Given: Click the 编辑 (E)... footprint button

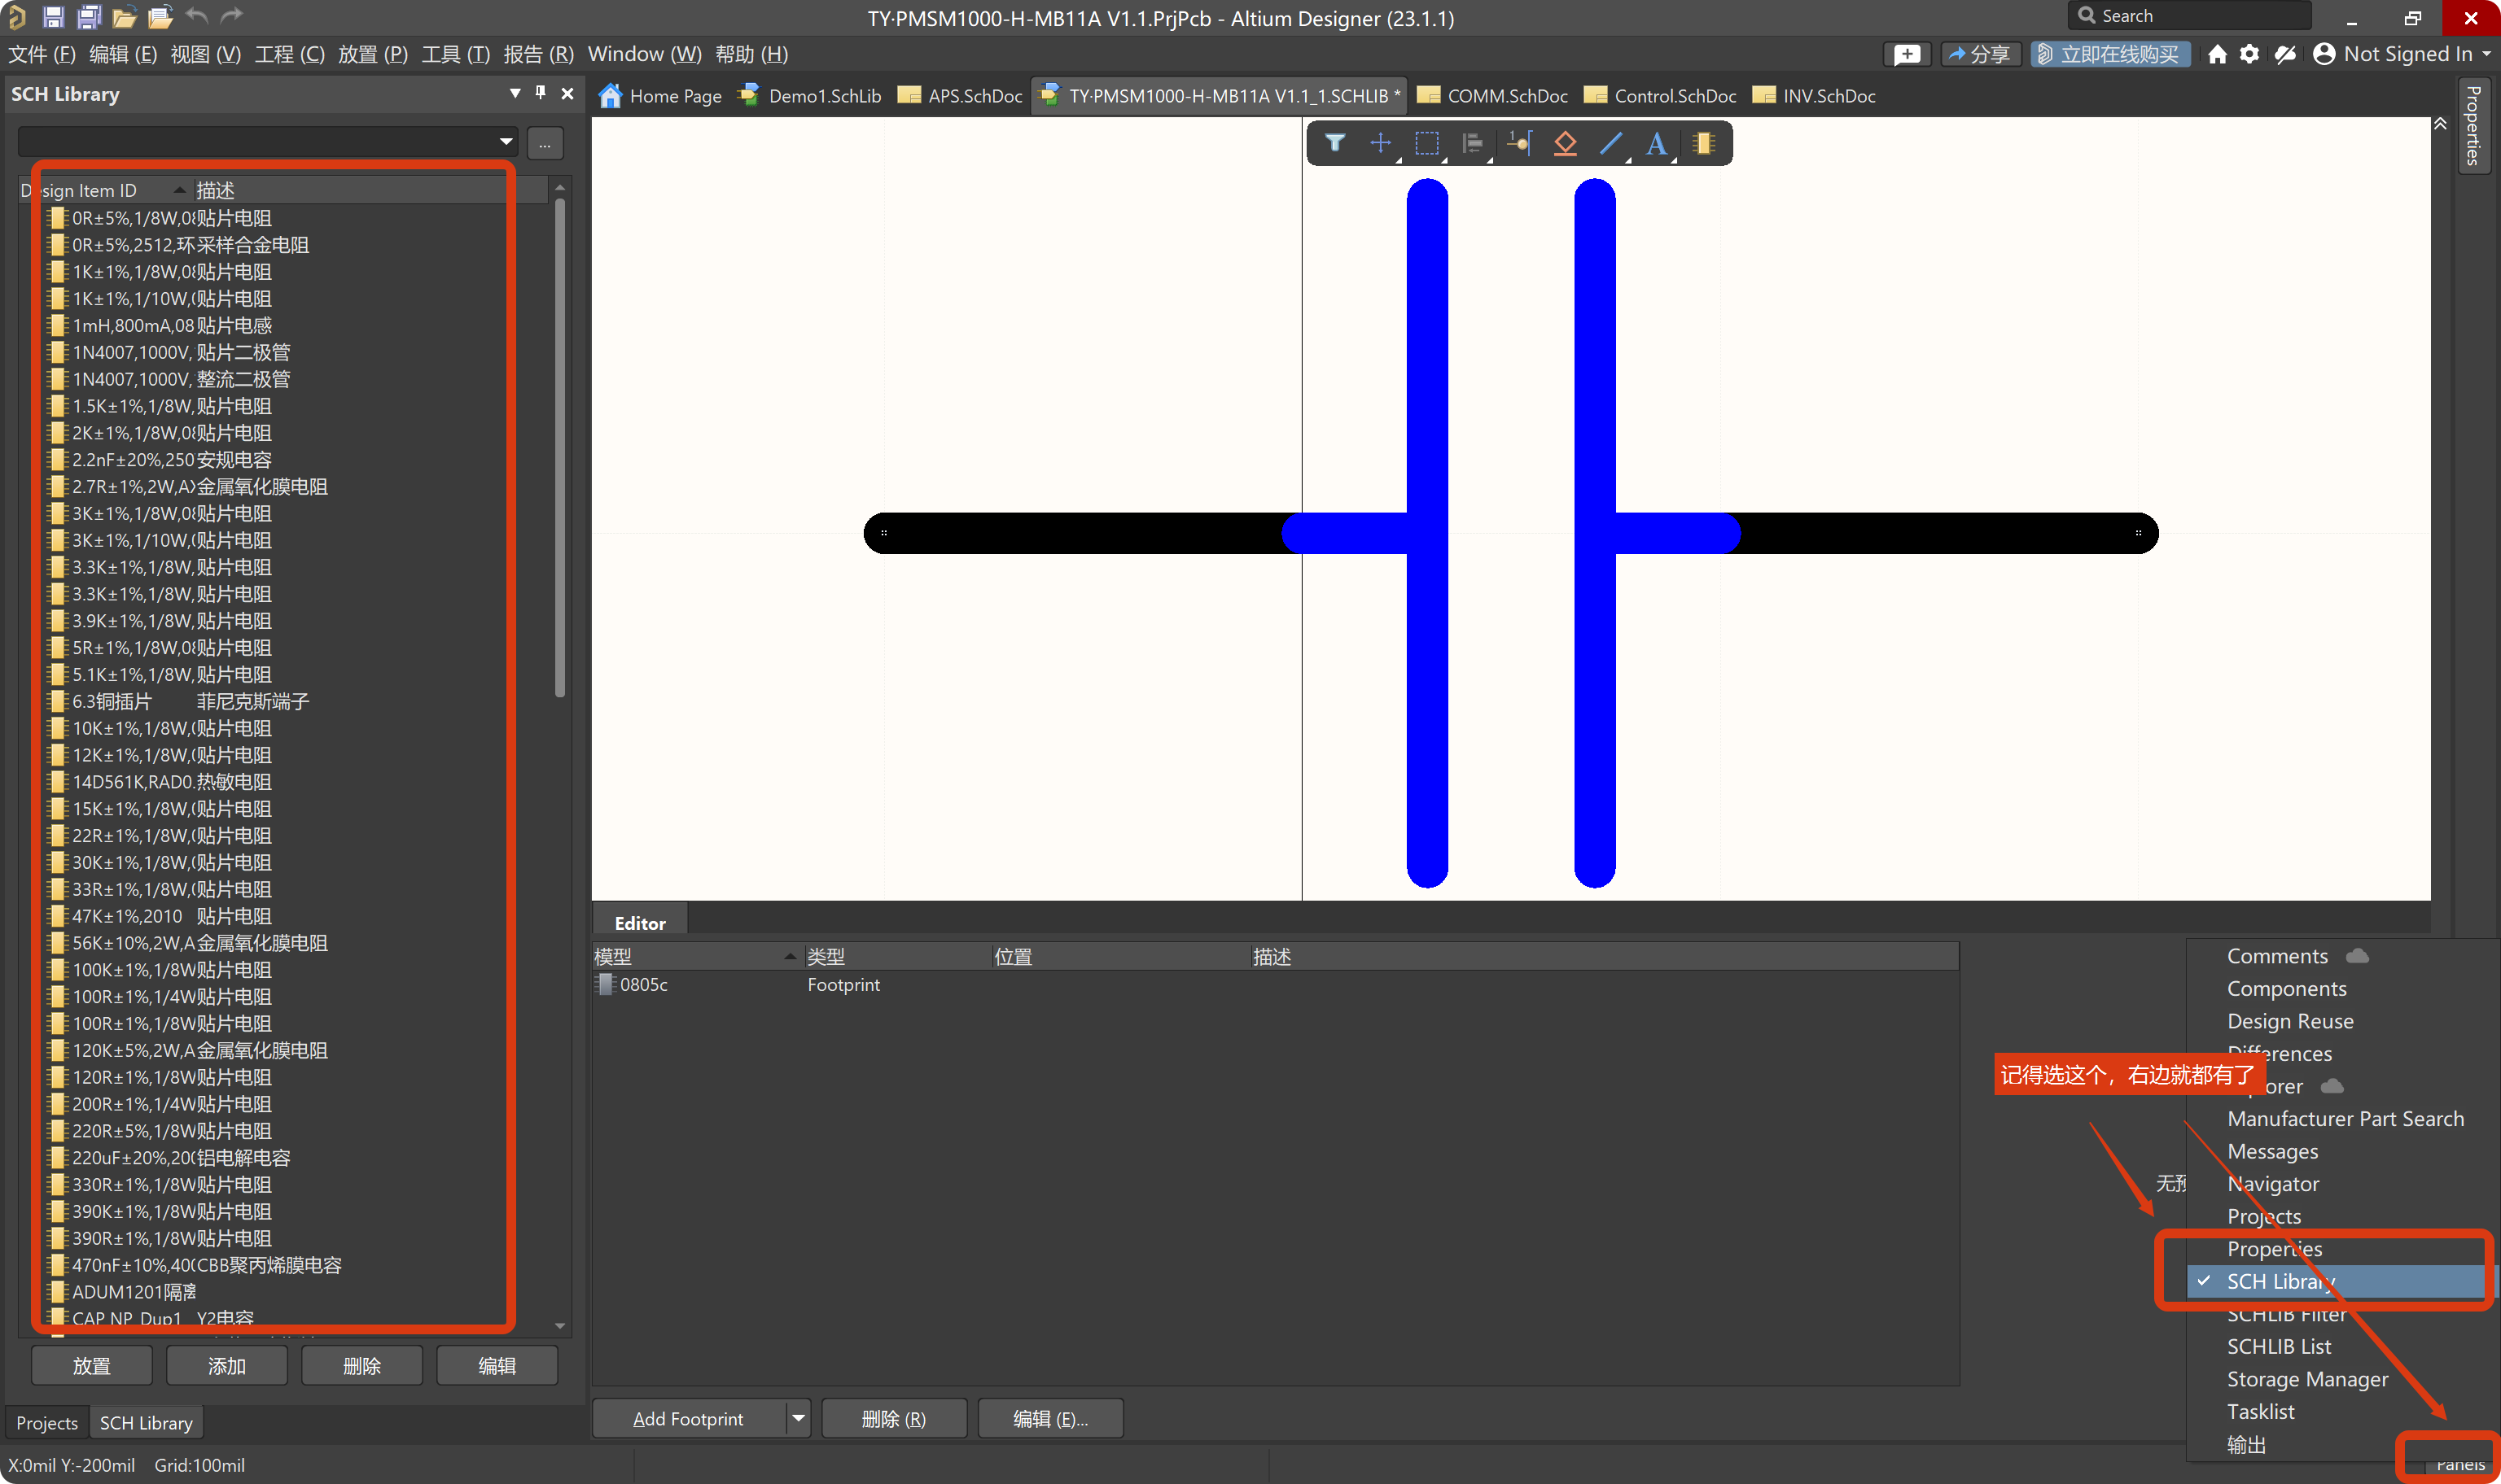Looking at the screenshot, I should click(x=1049, y=1418).
